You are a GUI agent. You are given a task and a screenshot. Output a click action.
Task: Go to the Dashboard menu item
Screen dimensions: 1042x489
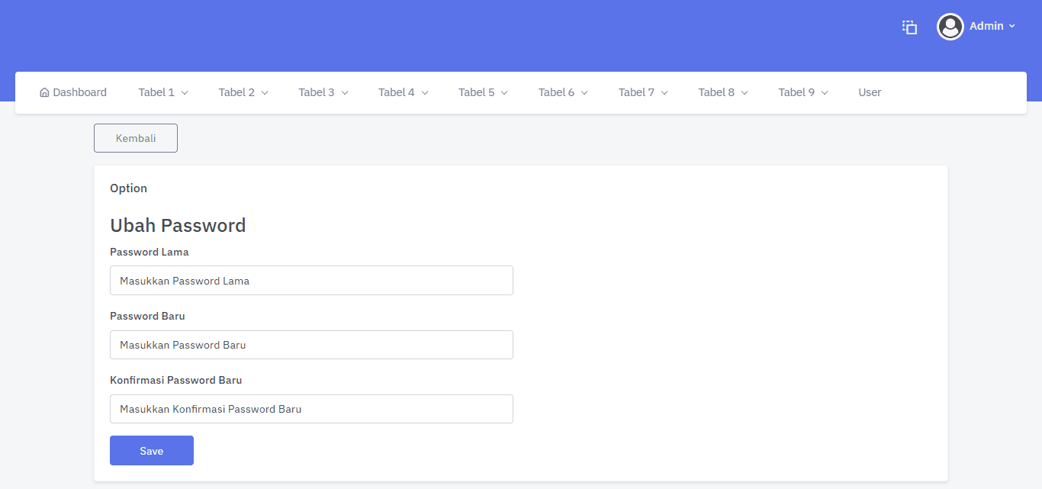pos(73,92)
